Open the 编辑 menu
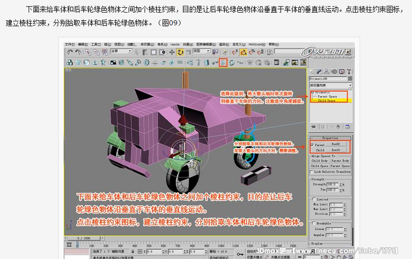The height and width of the screenshot is (259, 412). (x=83, y=44)
